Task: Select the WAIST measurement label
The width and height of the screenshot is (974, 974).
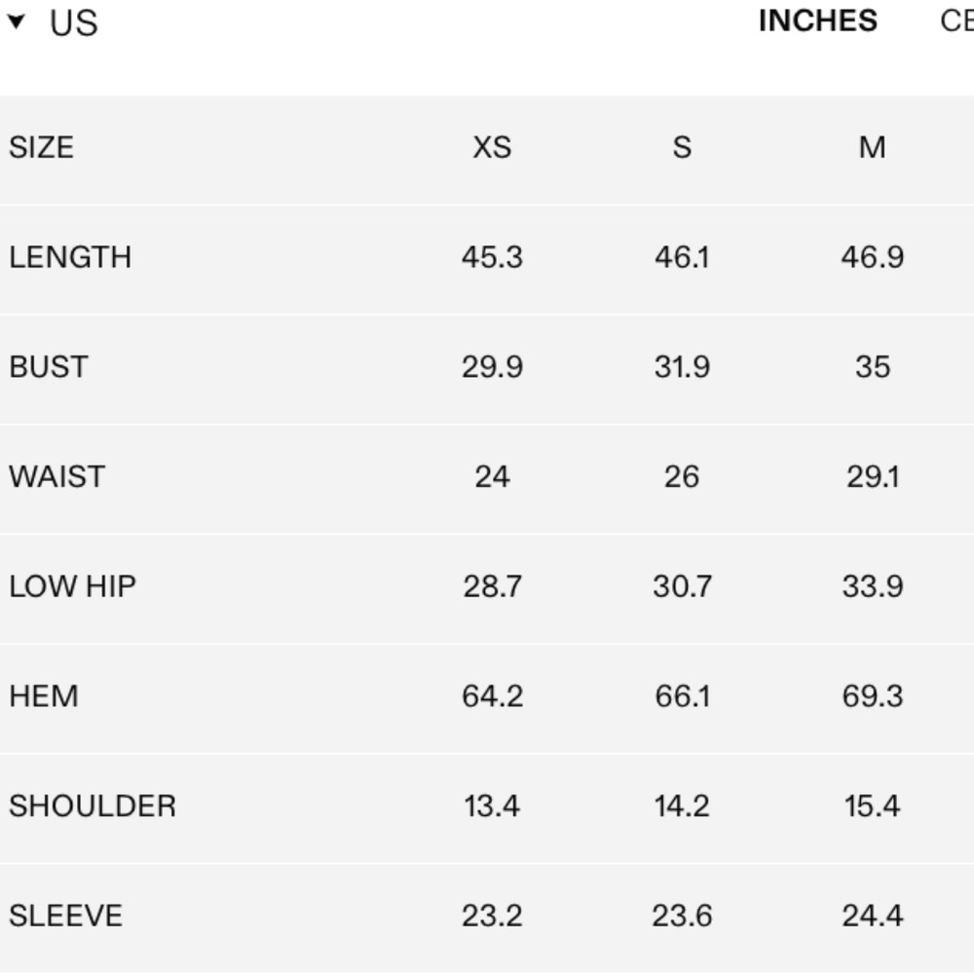Action: pyautogui.click(x=56, y=477)
